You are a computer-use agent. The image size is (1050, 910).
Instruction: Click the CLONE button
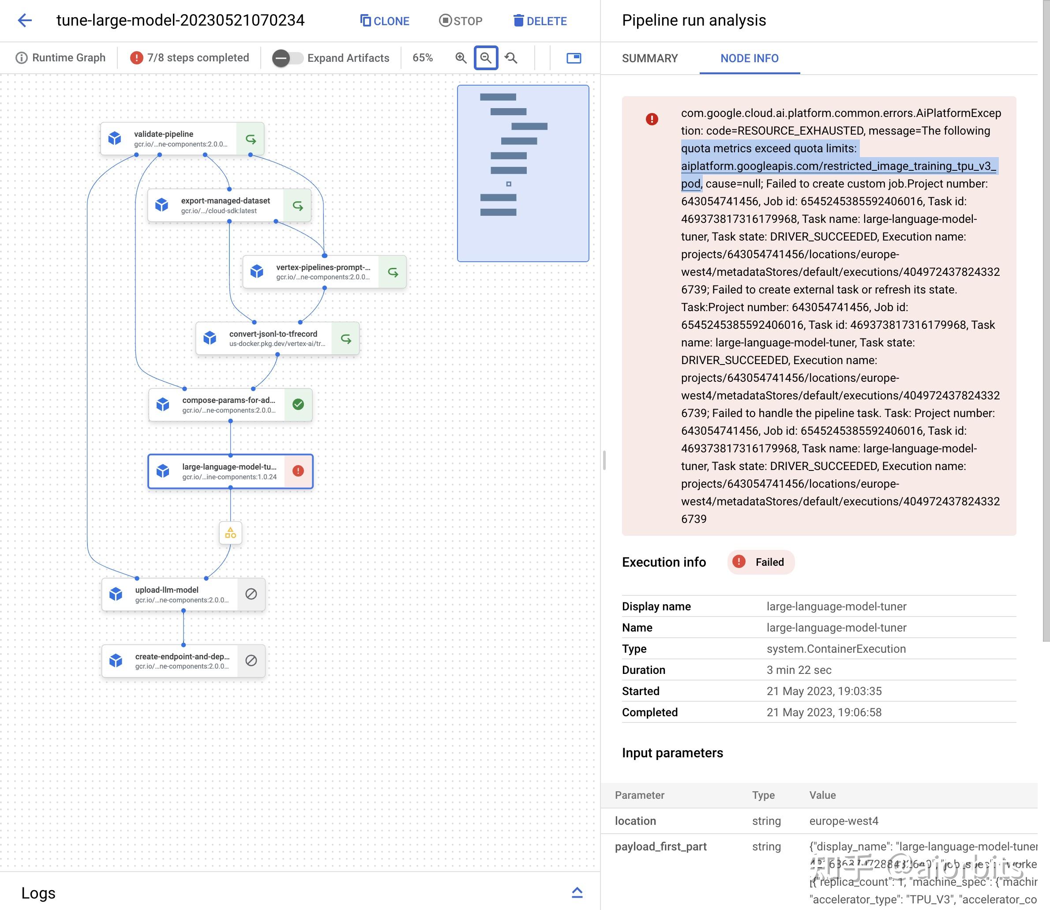click(385, 21)
